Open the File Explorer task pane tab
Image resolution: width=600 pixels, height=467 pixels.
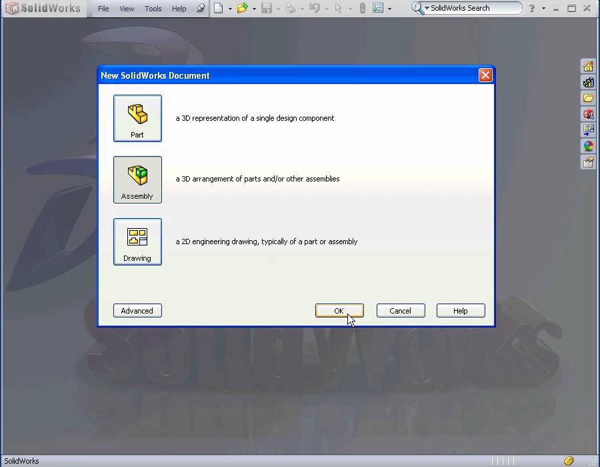[588, 98]
